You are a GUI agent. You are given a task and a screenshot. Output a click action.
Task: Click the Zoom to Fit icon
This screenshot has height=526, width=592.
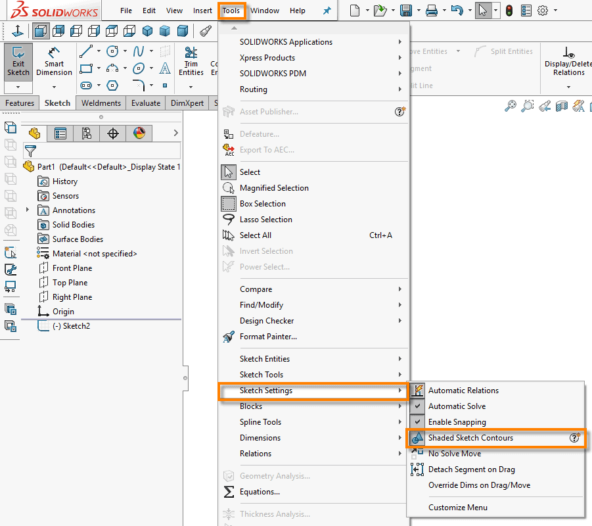(x=511, y=106)
